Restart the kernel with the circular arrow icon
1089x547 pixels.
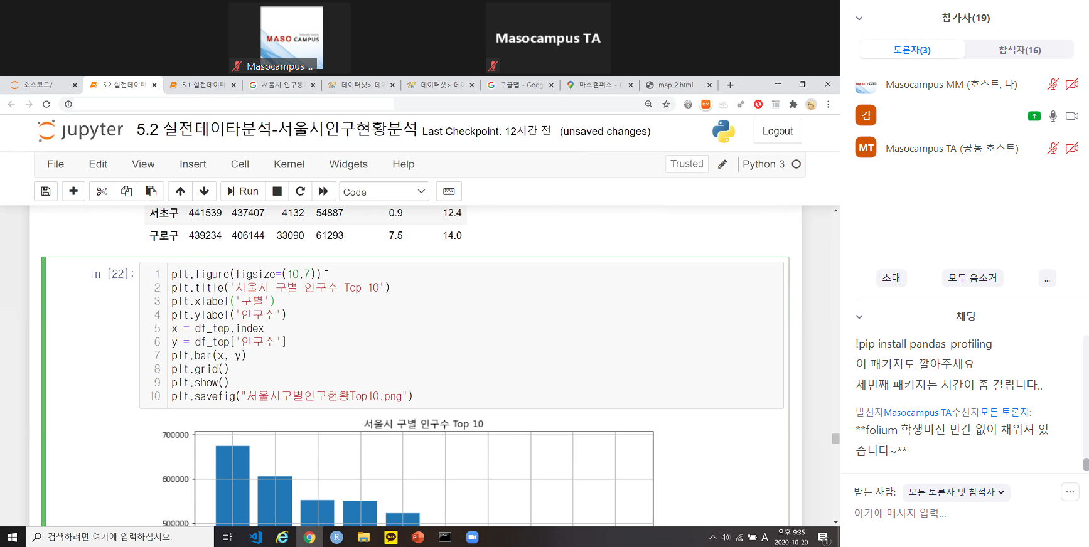(300, 191)
